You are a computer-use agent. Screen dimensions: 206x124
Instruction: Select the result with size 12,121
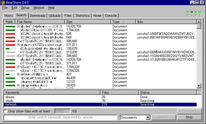[100, 82]
